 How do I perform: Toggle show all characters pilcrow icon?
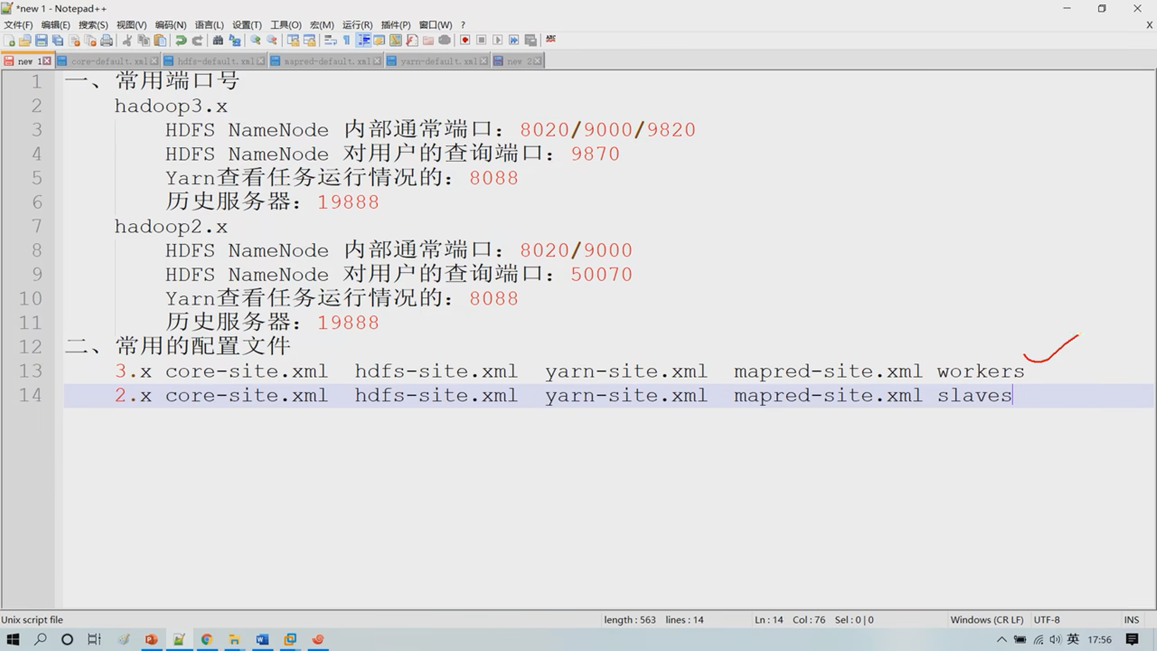tap(346, 40)
